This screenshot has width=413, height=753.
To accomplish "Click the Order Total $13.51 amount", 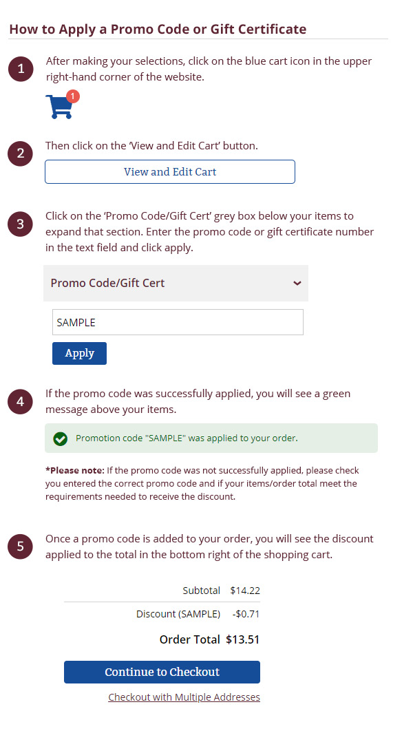I will click(x=242, y=639).
